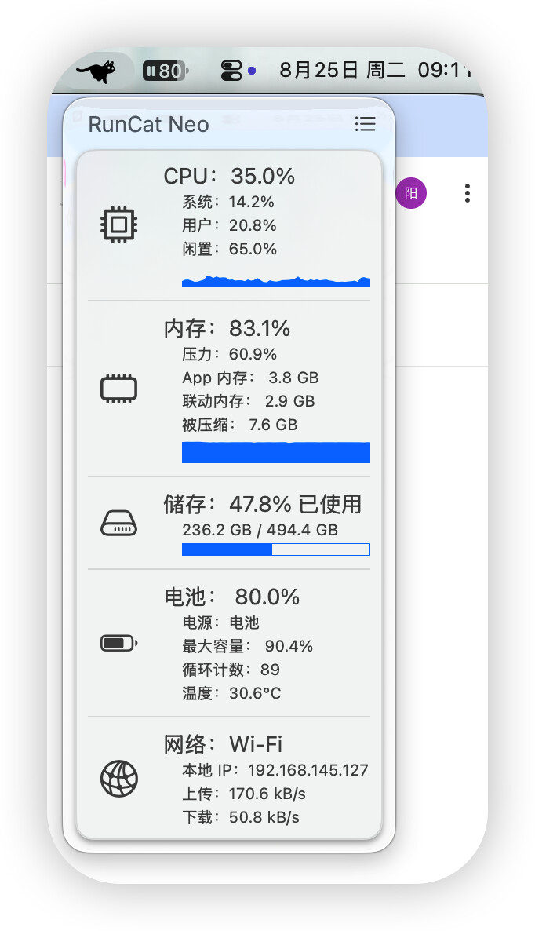Click the memory module icon
The height and width of the screenshot is (931, 535).
(118, 389)
